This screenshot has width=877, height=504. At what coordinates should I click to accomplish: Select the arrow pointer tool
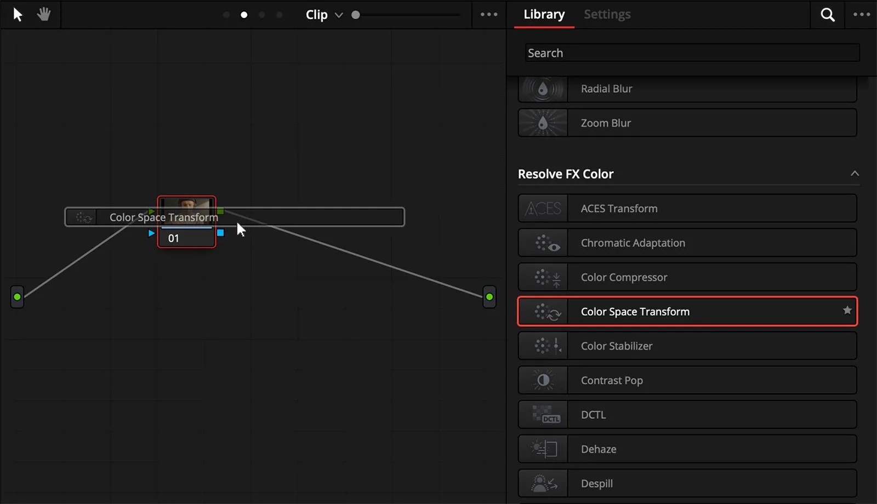pyautogui.click(x=18, y=14)
